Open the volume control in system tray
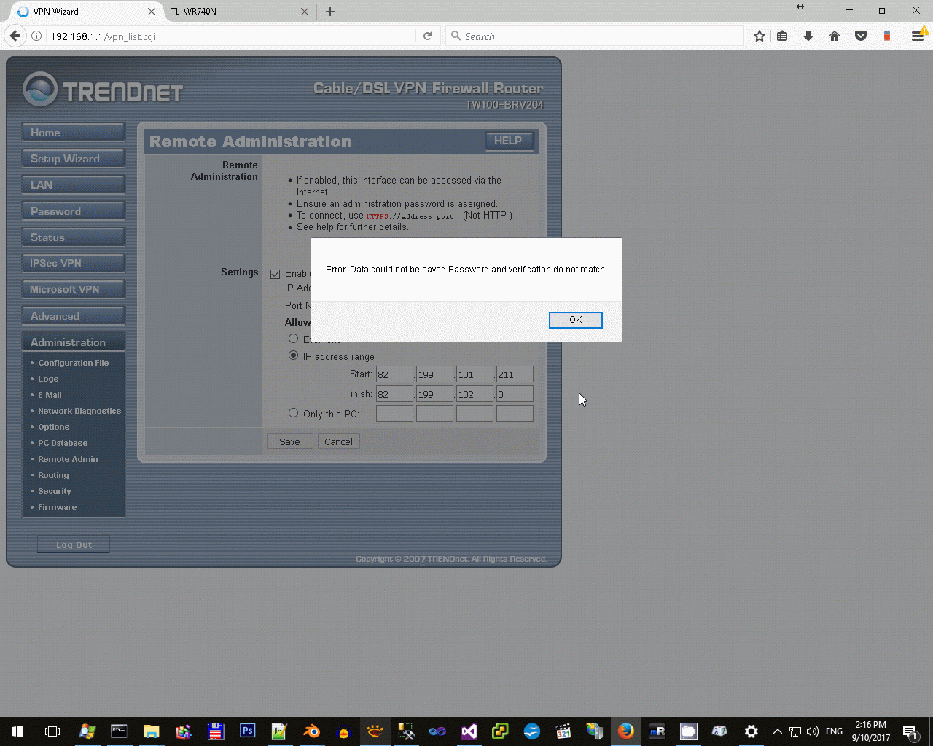Screen dimensions: 933x746 point(813,731)
